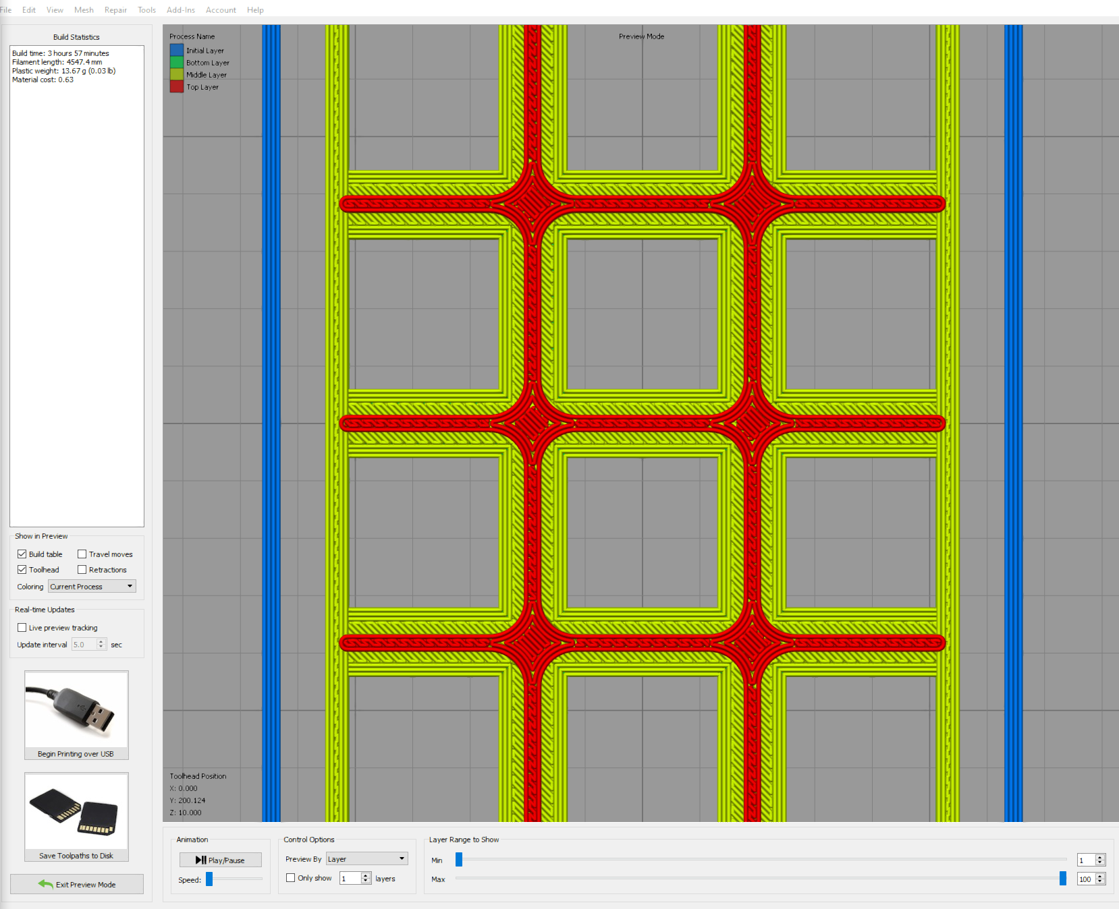Increase the Max layer spinner value
The image size is (1119, 909).
tap(1100, 876)
